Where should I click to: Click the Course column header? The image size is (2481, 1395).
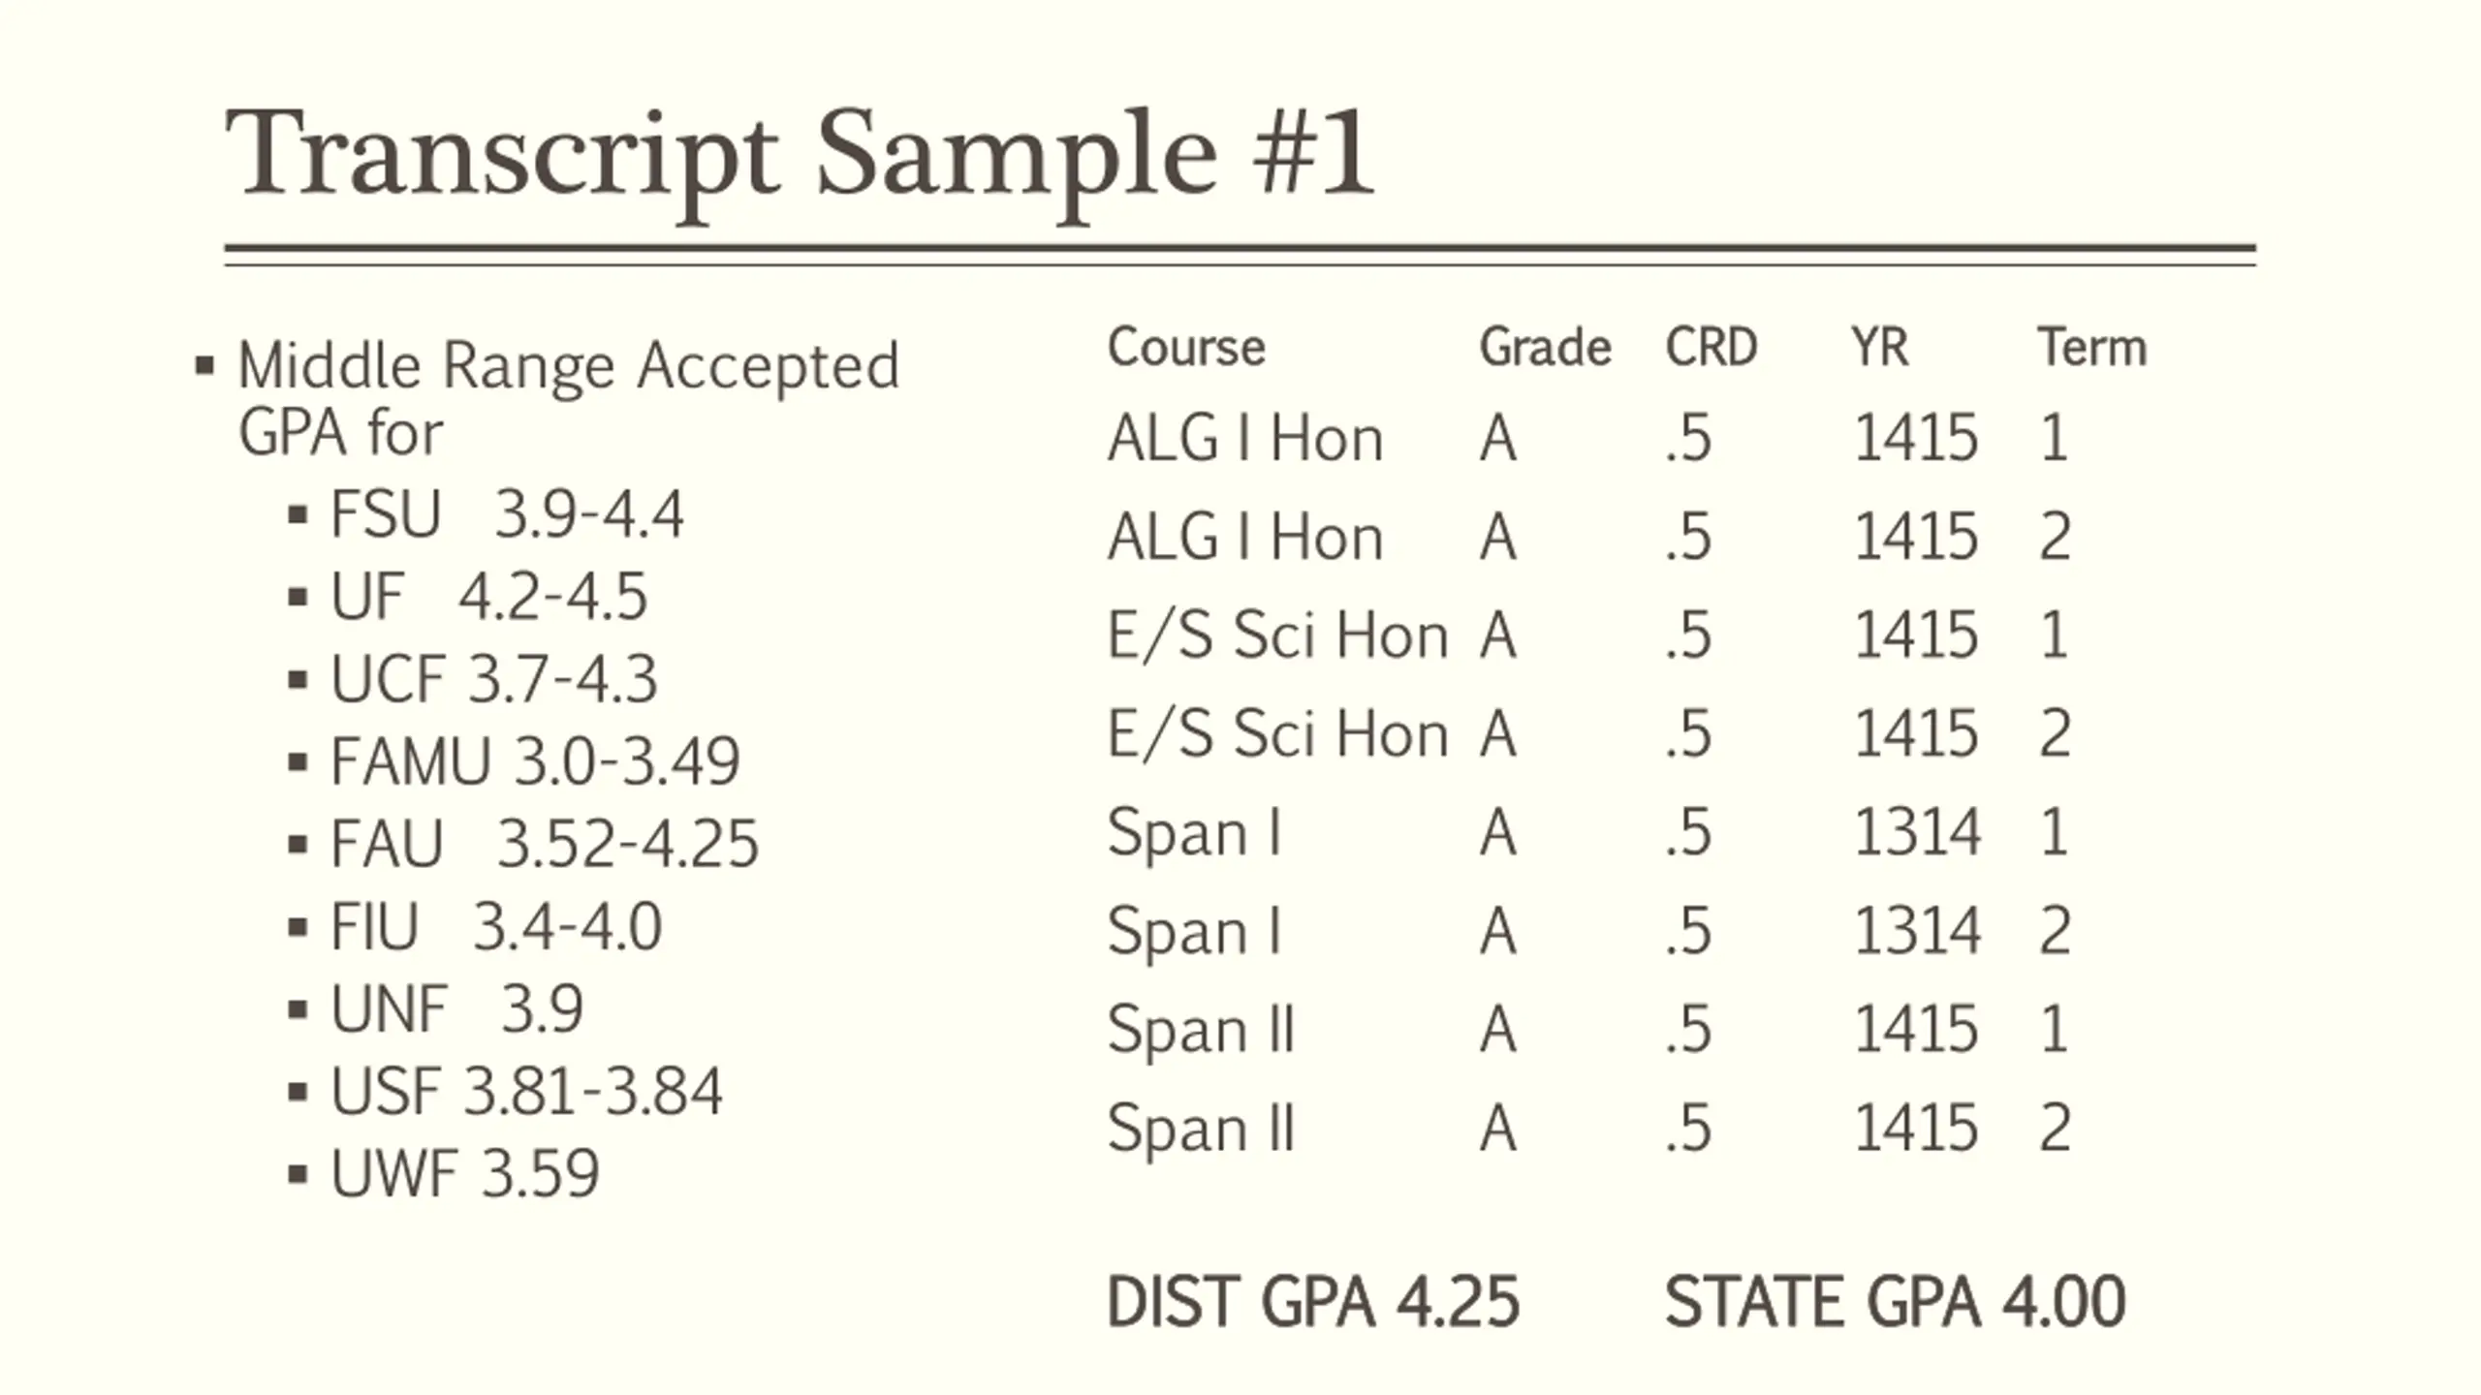[1186, 347]
